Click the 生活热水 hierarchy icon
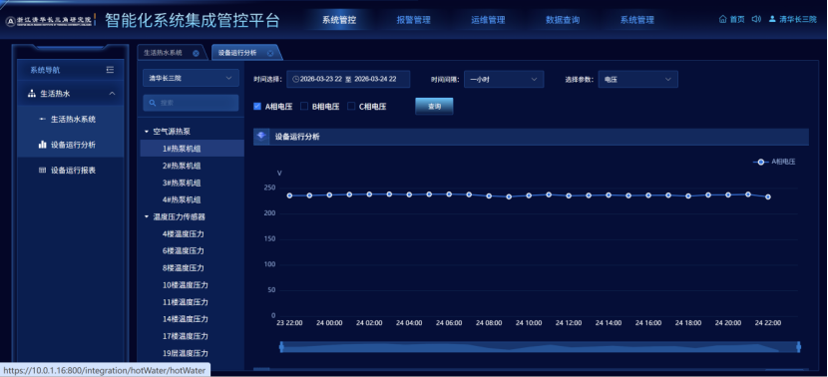 click(x=32, y=94)
